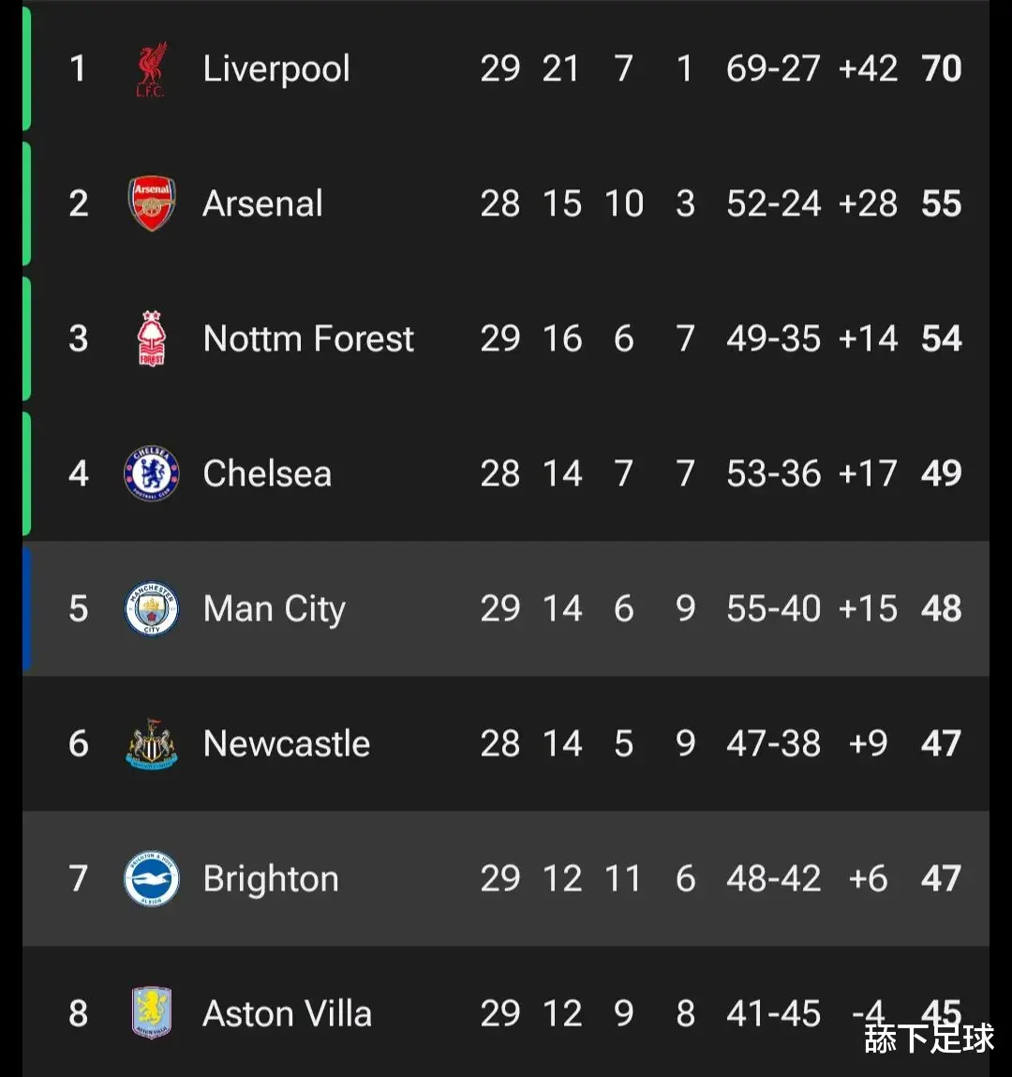This screenshot has height=1077, width=1012.
Task: Click Nottm Forest's 54 points
Action: (x=942, y=338)
